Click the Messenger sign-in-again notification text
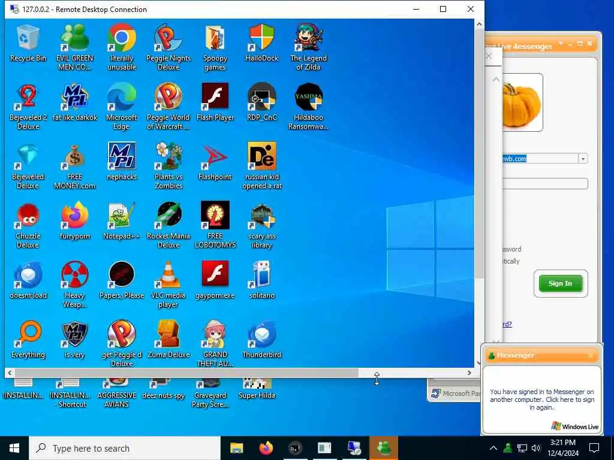 (542, 400)
